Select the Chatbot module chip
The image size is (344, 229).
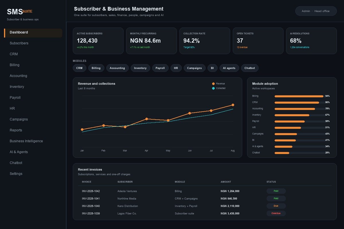tap(250, 68)
